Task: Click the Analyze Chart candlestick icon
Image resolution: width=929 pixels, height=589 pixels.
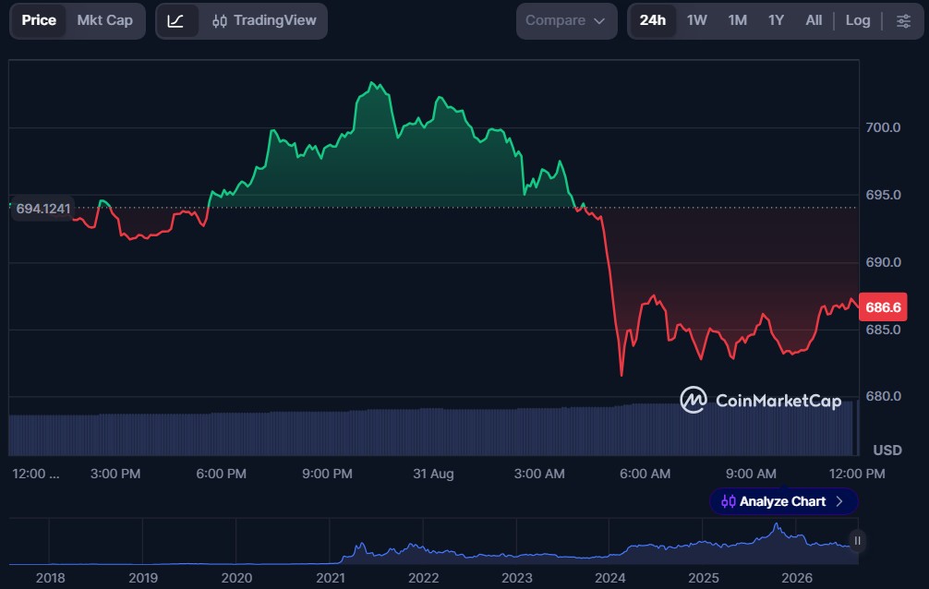Action: [x=729, y=501]
